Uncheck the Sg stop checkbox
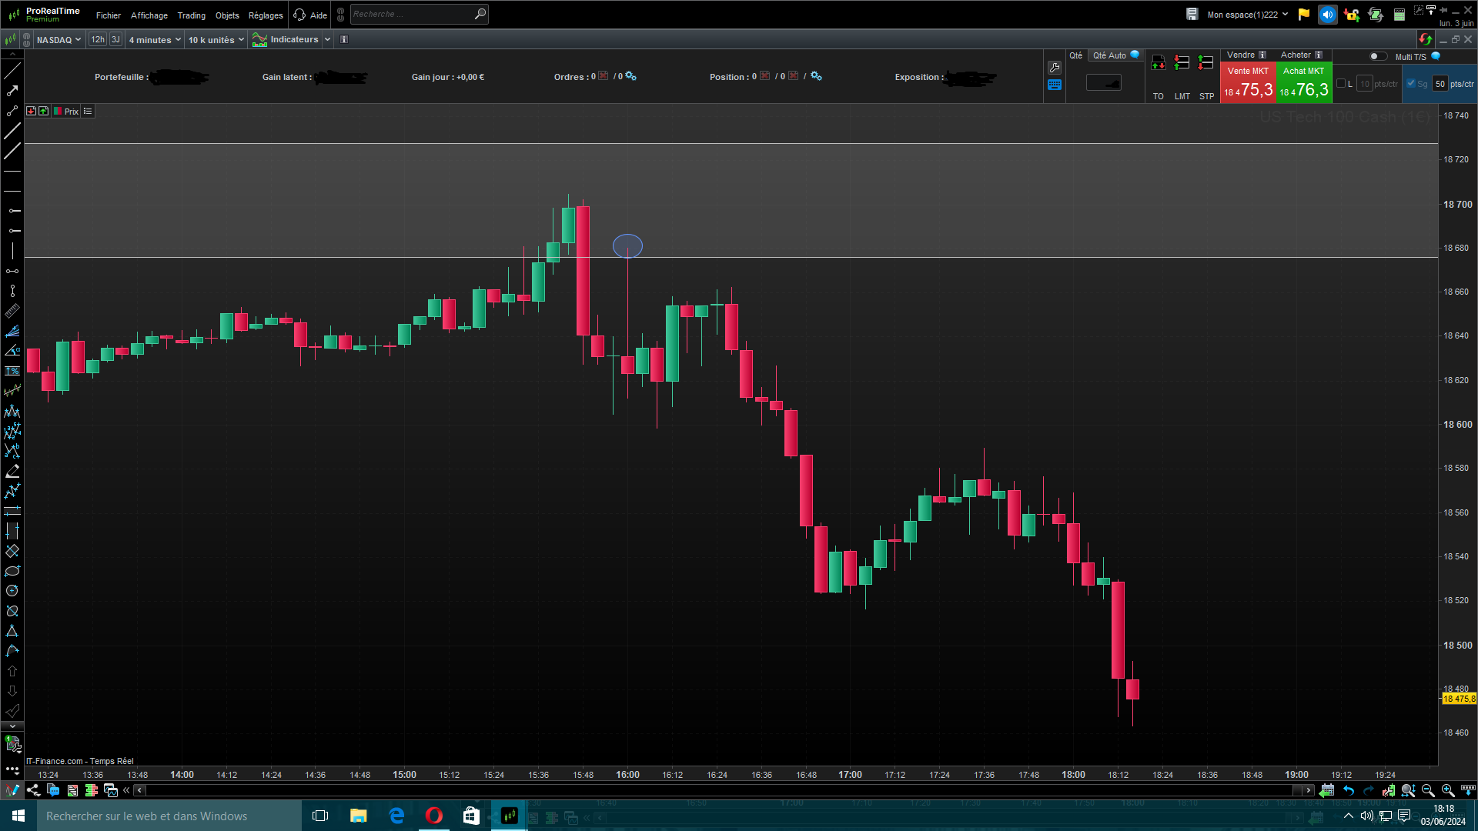The width and height of the screenshot is (1478, 831). point(1411,84)
